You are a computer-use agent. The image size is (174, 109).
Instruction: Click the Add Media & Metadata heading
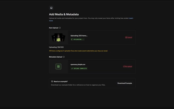coord(64,14)
